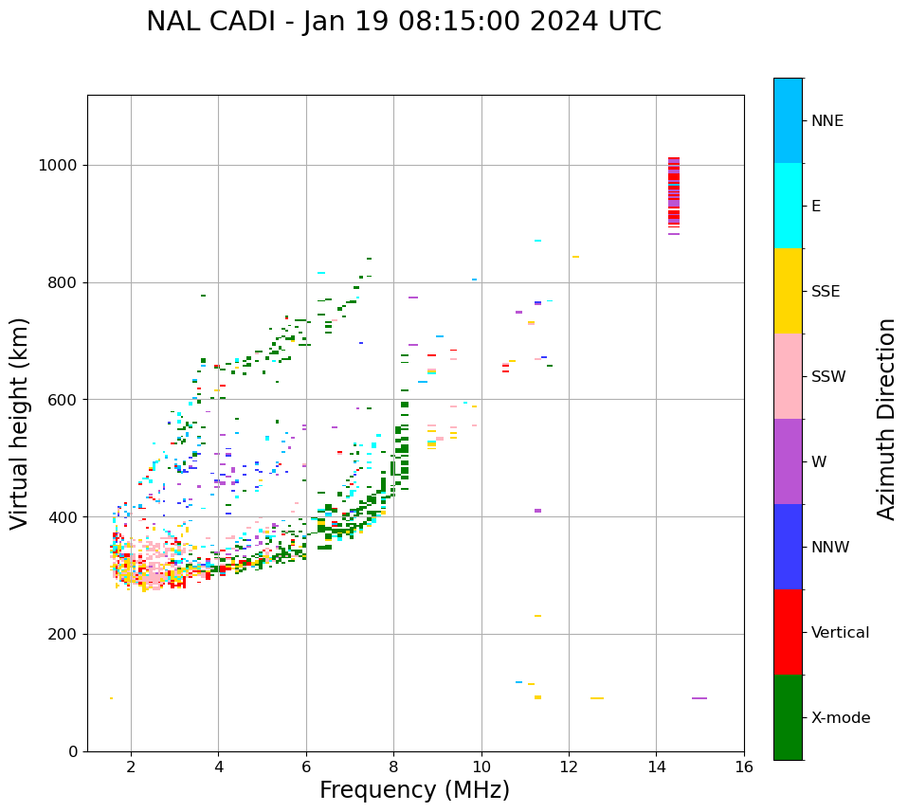Click the red Vertical colorbar segment
908x812 pixels.
[x=788, y=632]
